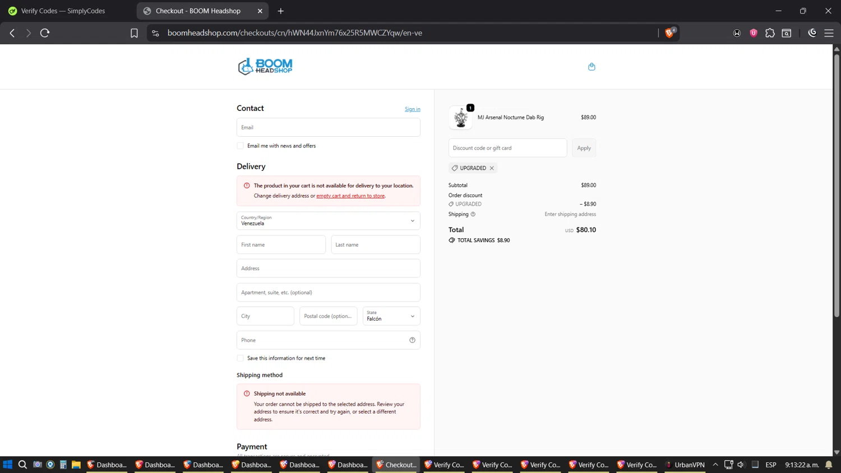This screenshot has height=473, width=841.
Task: Click the shipping info help icon
Action: (473, 214)
